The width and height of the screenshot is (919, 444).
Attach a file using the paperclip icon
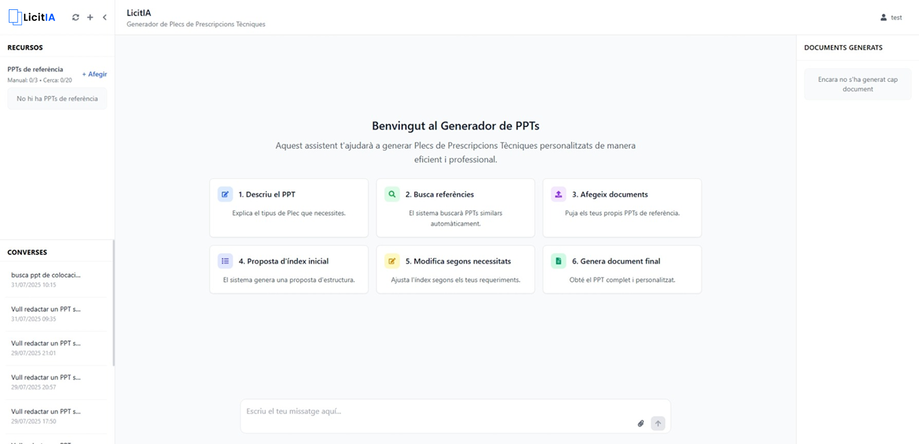coord(641,423)
